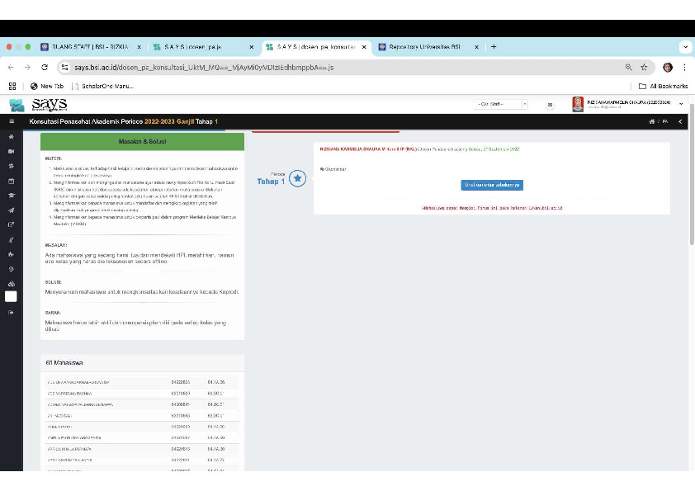Click the back chevron in header bar
This screenshot has height=491, width=695.
pos(680,121)
